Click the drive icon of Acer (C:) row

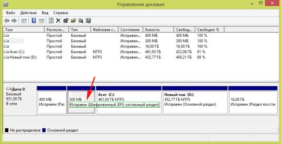(x=7, y=52)
